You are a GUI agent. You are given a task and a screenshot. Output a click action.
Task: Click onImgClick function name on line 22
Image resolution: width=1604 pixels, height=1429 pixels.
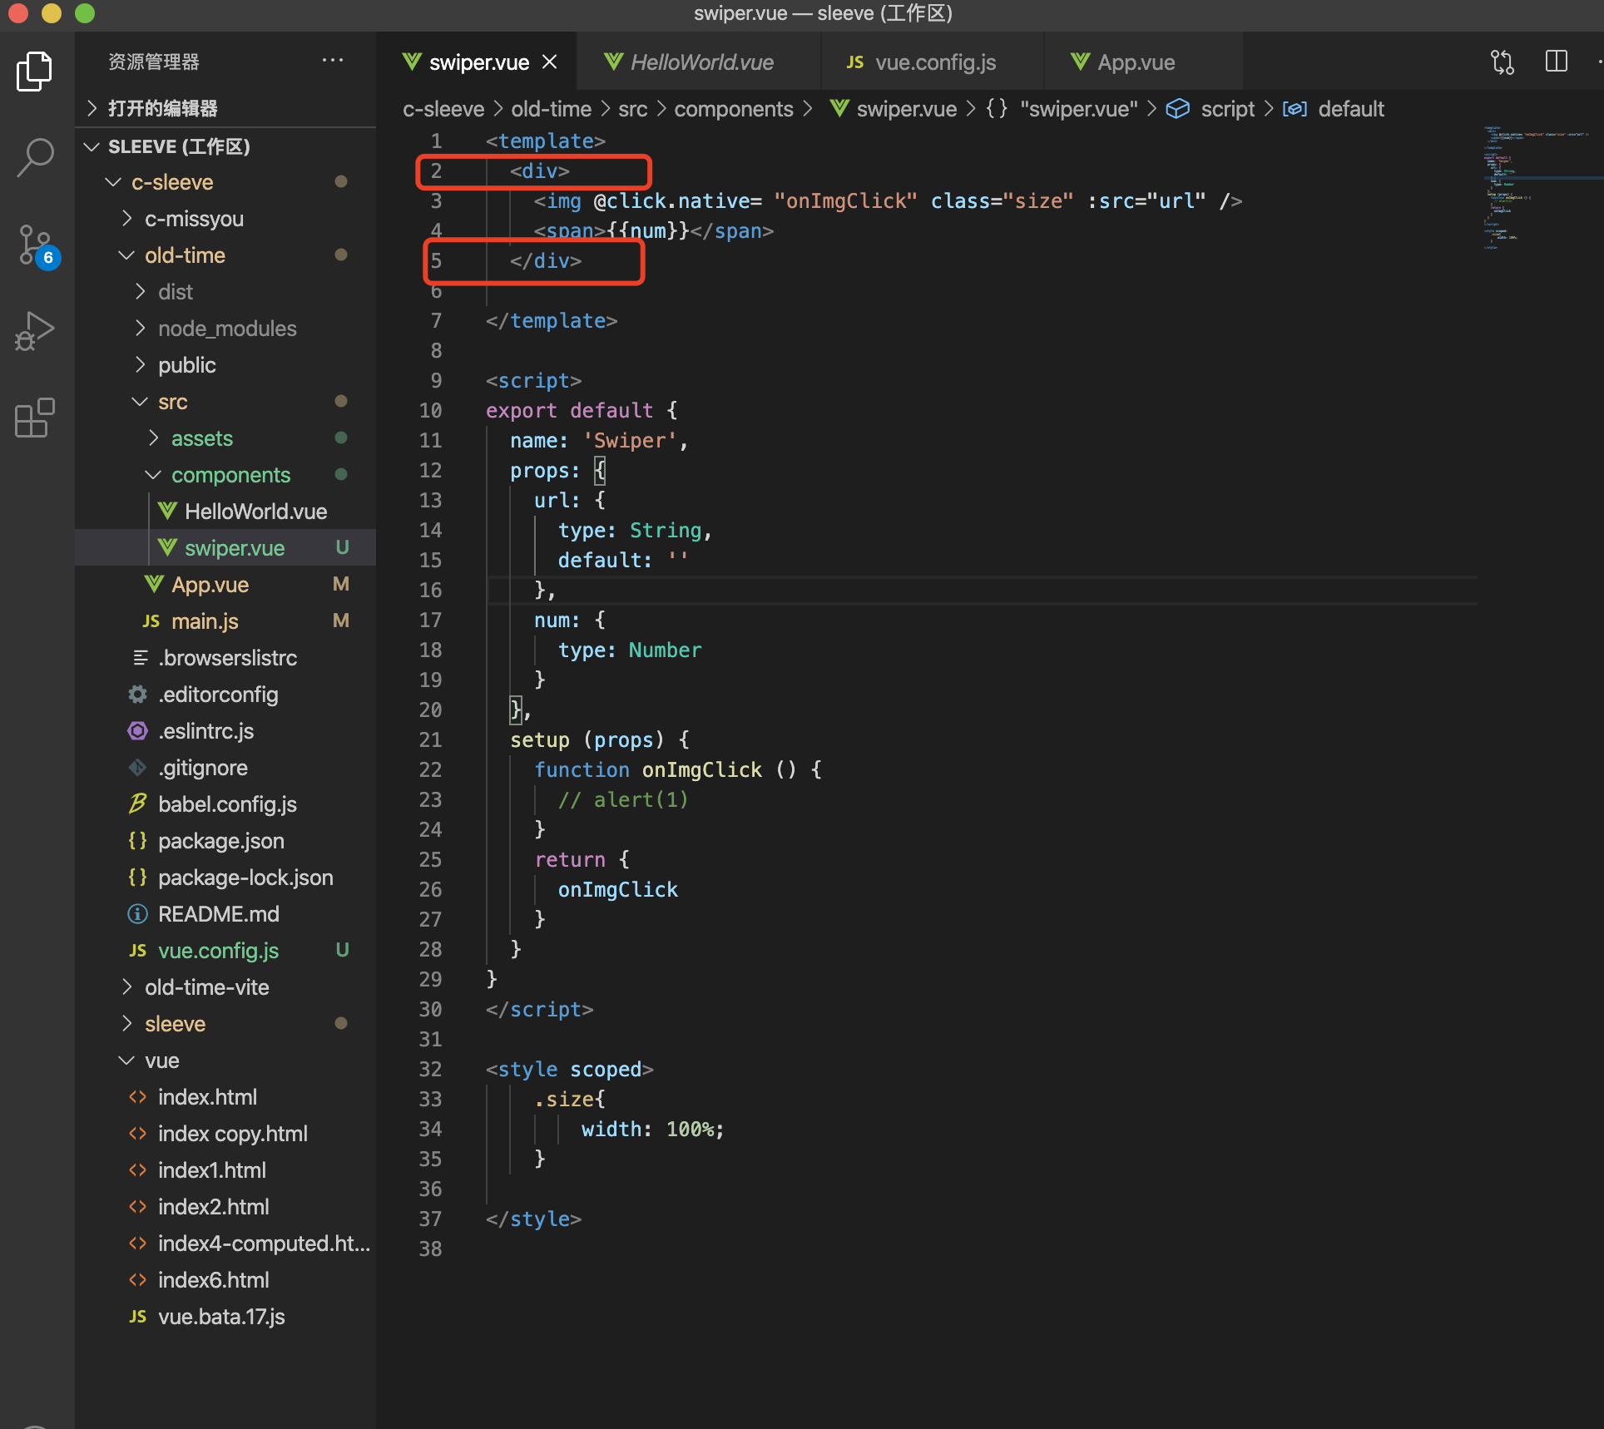(701, 769)
